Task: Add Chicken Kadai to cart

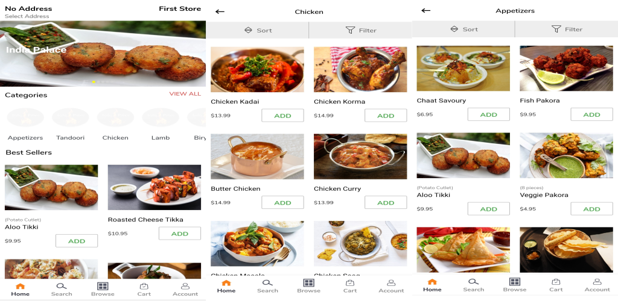Action: 282,116
